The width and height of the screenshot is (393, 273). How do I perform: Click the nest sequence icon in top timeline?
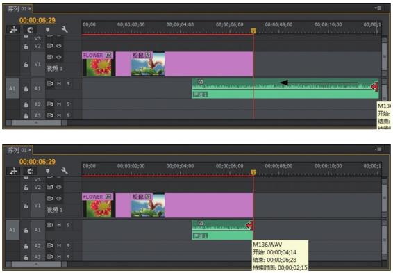tap(13, 30)
